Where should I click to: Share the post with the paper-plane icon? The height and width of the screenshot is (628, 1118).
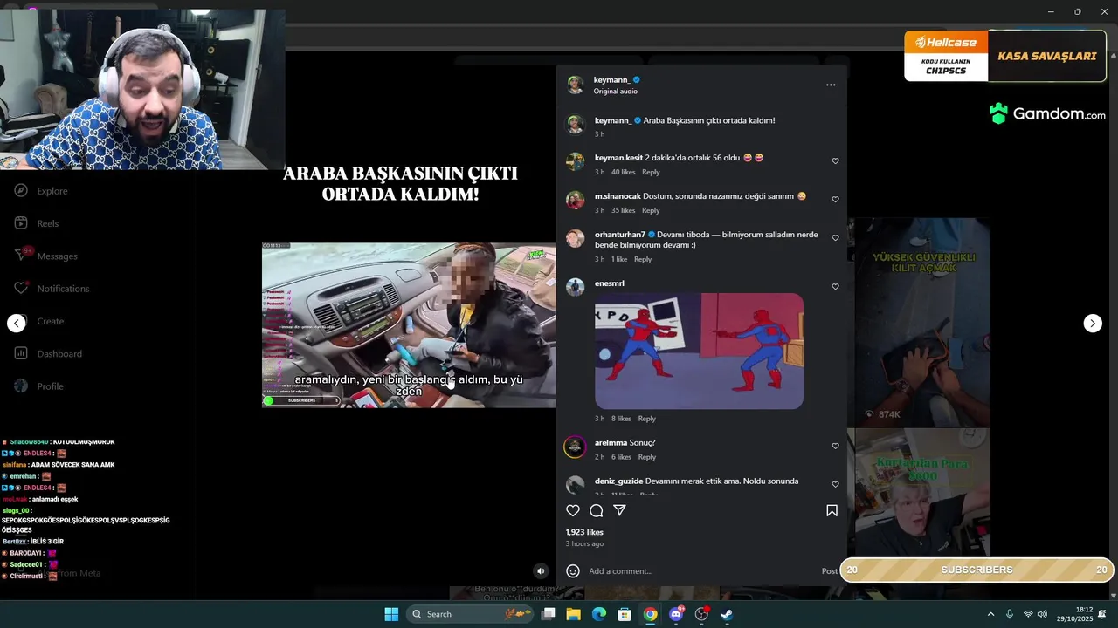point(619,510)
